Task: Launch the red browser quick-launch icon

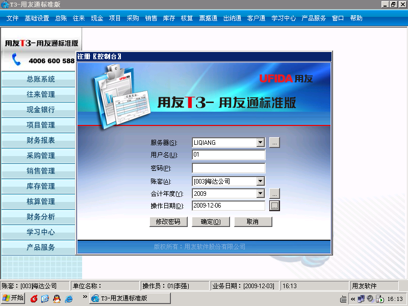Action: click(34, 299)
